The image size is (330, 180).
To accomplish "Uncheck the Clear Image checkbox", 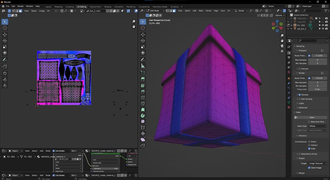I will point(309,168).
